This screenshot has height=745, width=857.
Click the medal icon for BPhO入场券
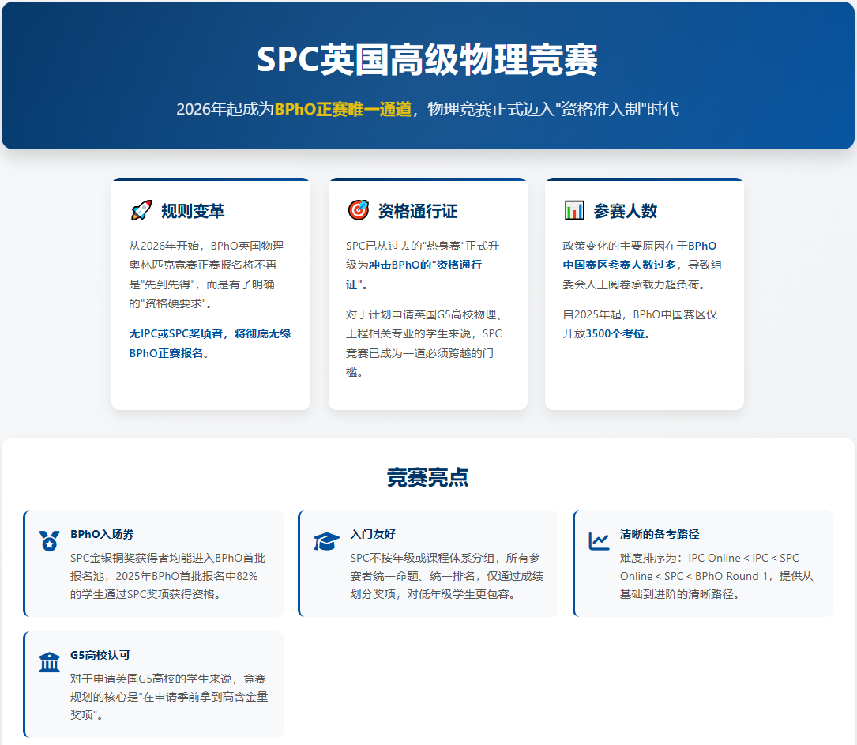tap(49, 541)
